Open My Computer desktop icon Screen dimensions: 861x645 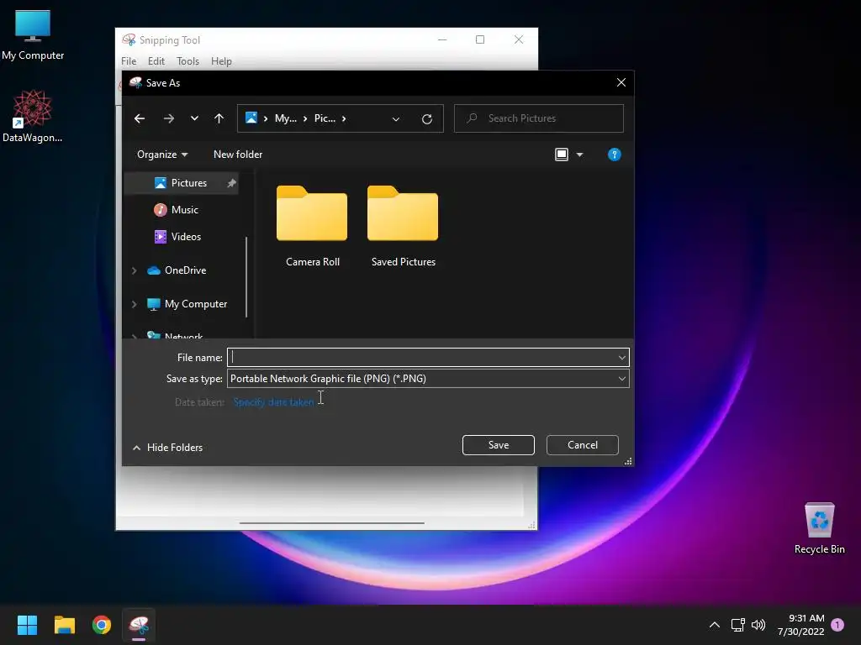[33, 35]
